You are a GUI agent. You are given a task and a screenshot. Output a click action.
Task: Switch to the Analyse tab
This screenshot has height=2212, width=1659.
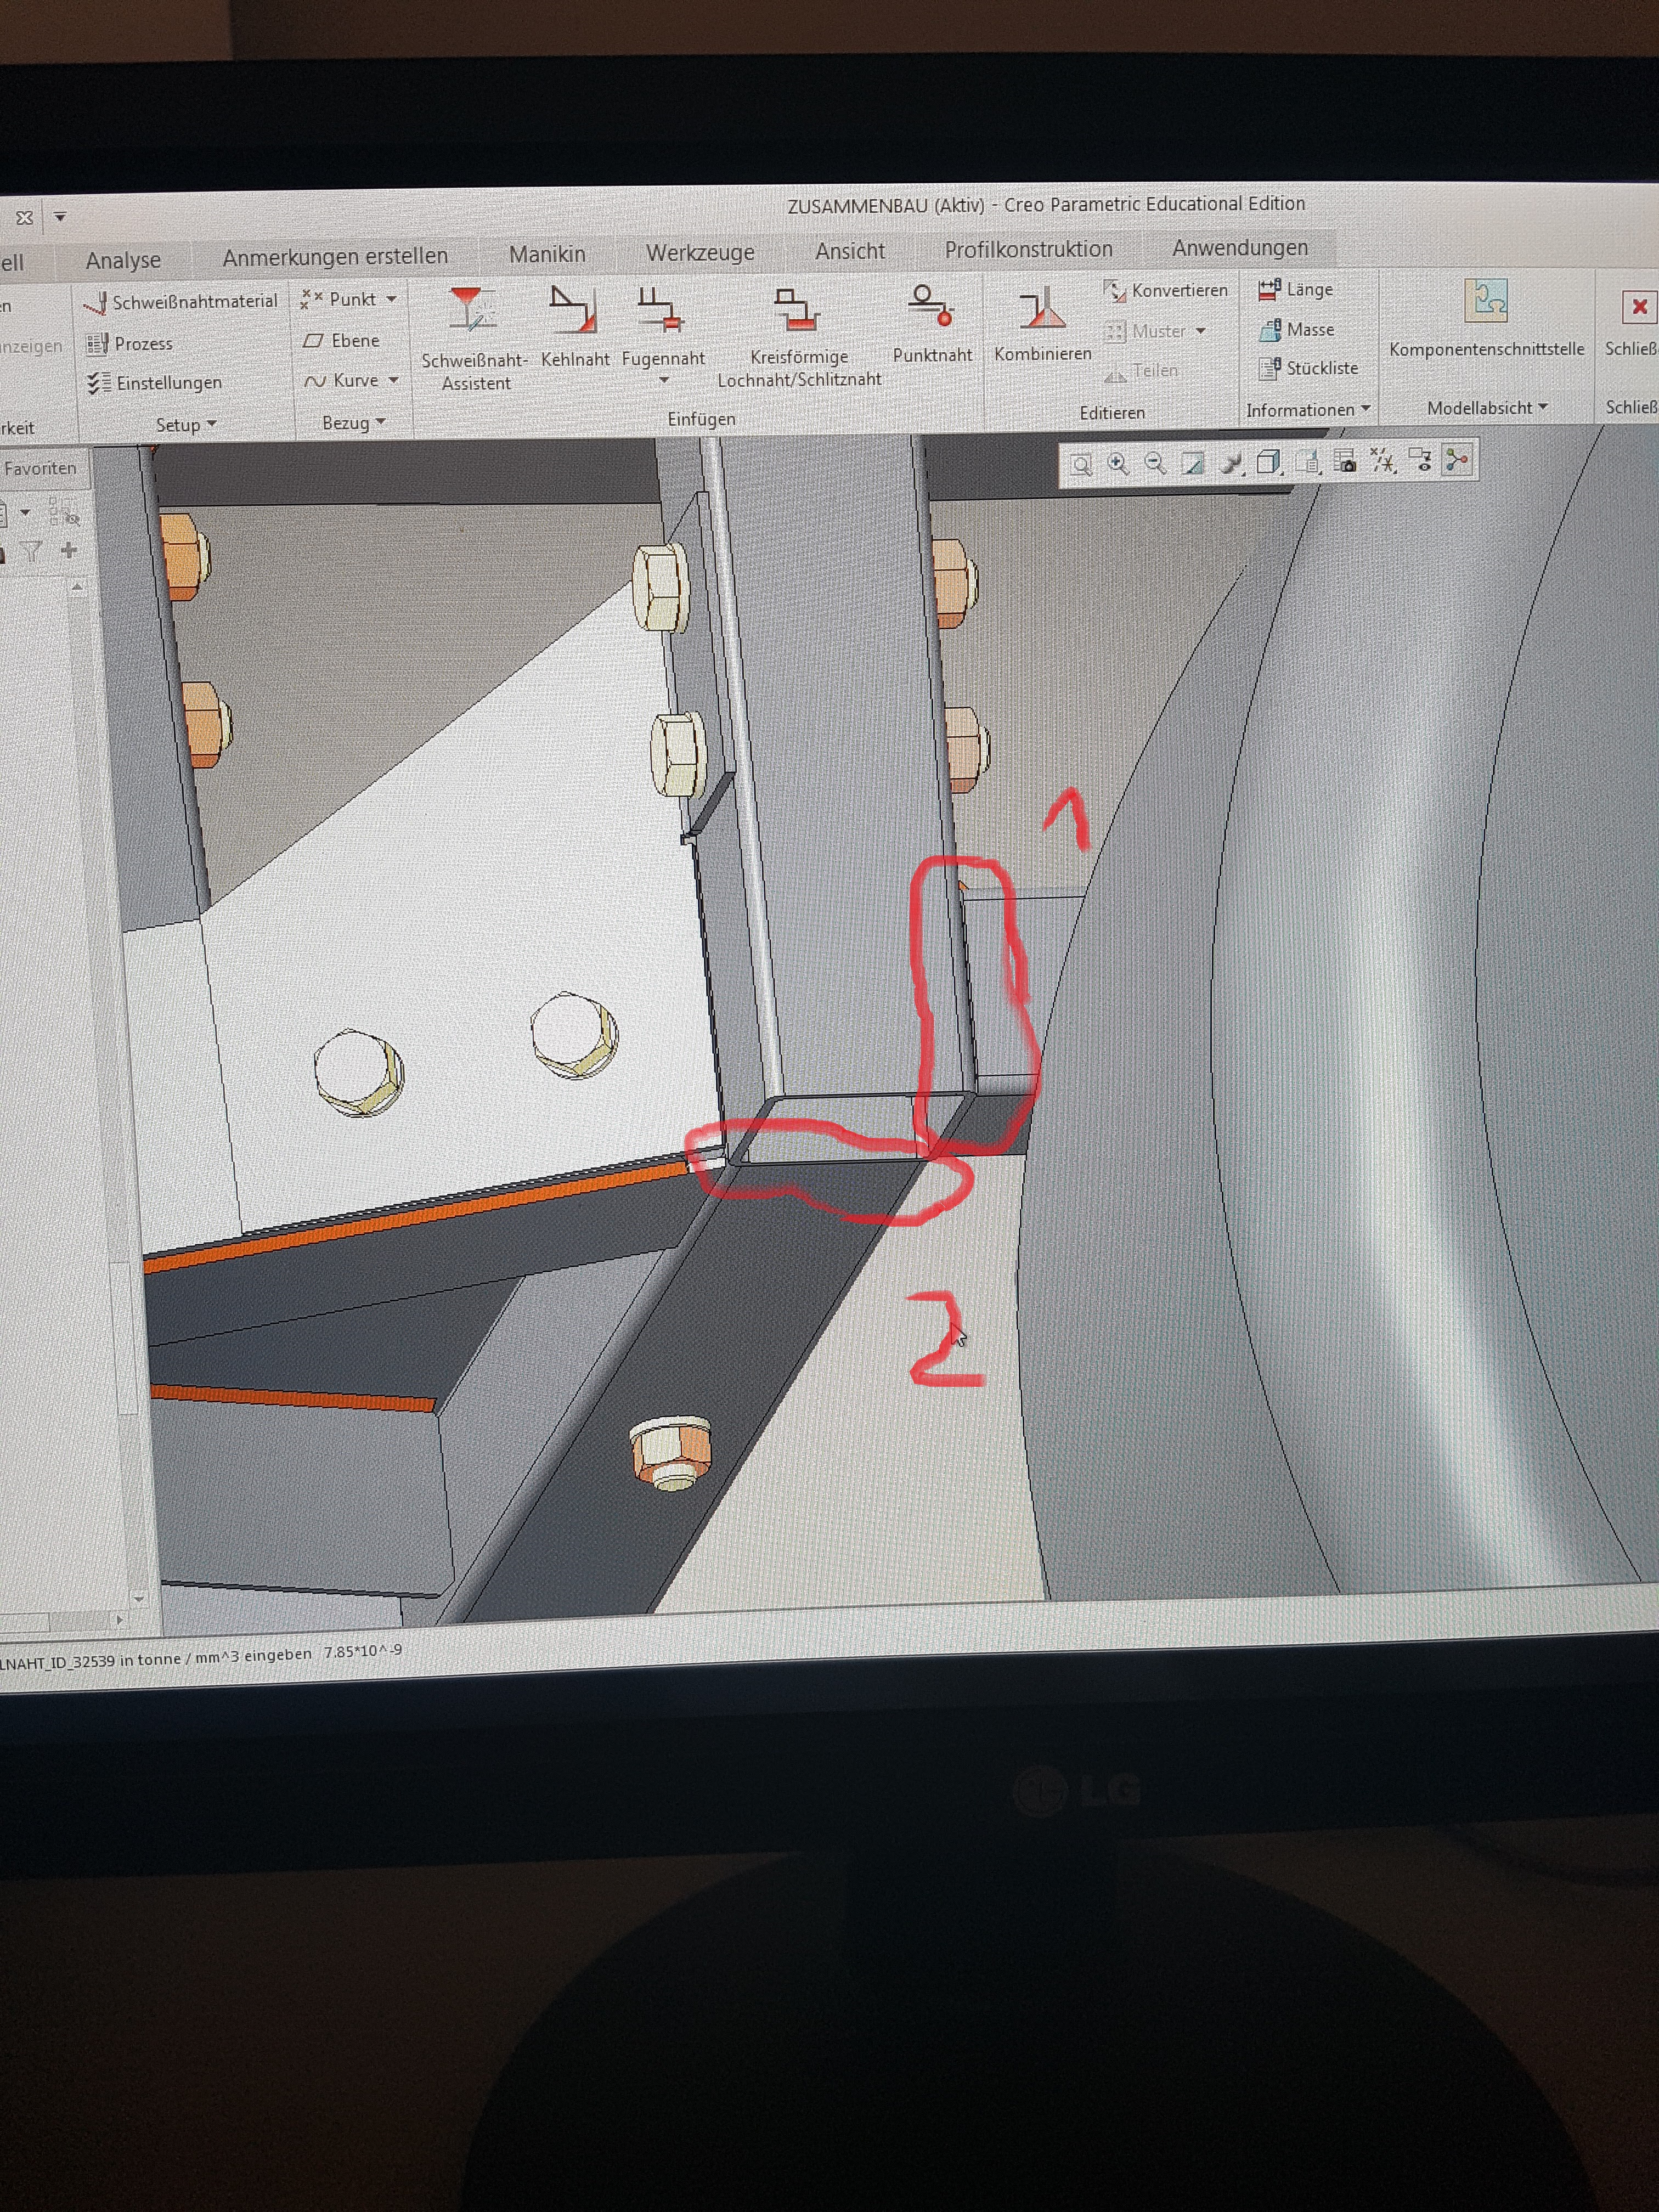pyautogui.click(x=123, y=261)
